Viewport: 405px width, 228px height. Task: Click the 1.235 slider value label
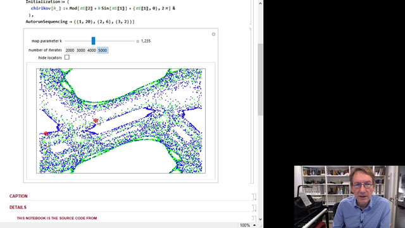pyautogui.click(x=146, y=41)
